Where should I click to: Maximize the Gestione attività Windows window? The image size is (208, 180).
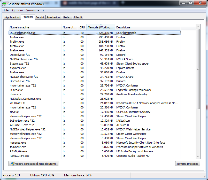(190, 3)
